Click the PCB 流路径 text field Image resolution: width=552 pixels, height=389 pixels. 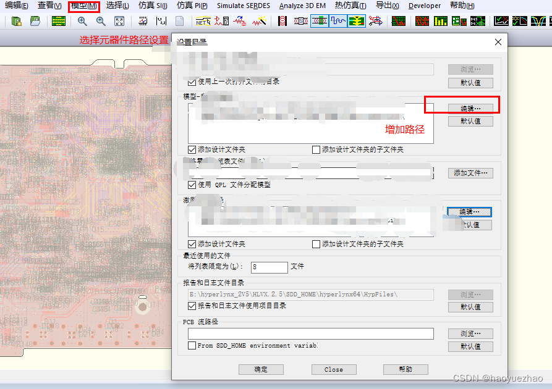[x=311, y=334]
